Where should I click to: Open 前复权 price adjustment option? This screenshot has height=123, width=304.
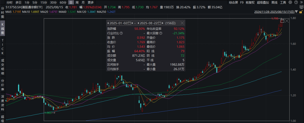pyautogui.click(x=250, y=2)
